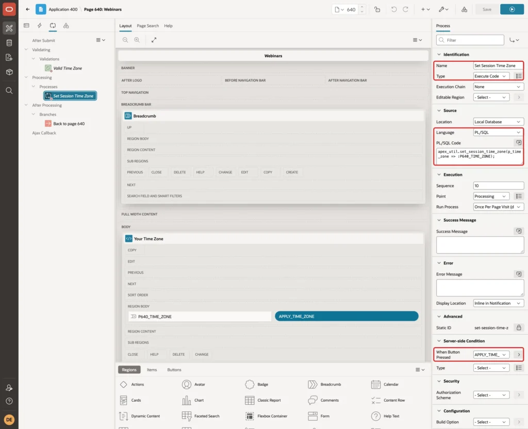Click the disabled Save button
The width and height of the screenshot is (528, 429).
487,9
